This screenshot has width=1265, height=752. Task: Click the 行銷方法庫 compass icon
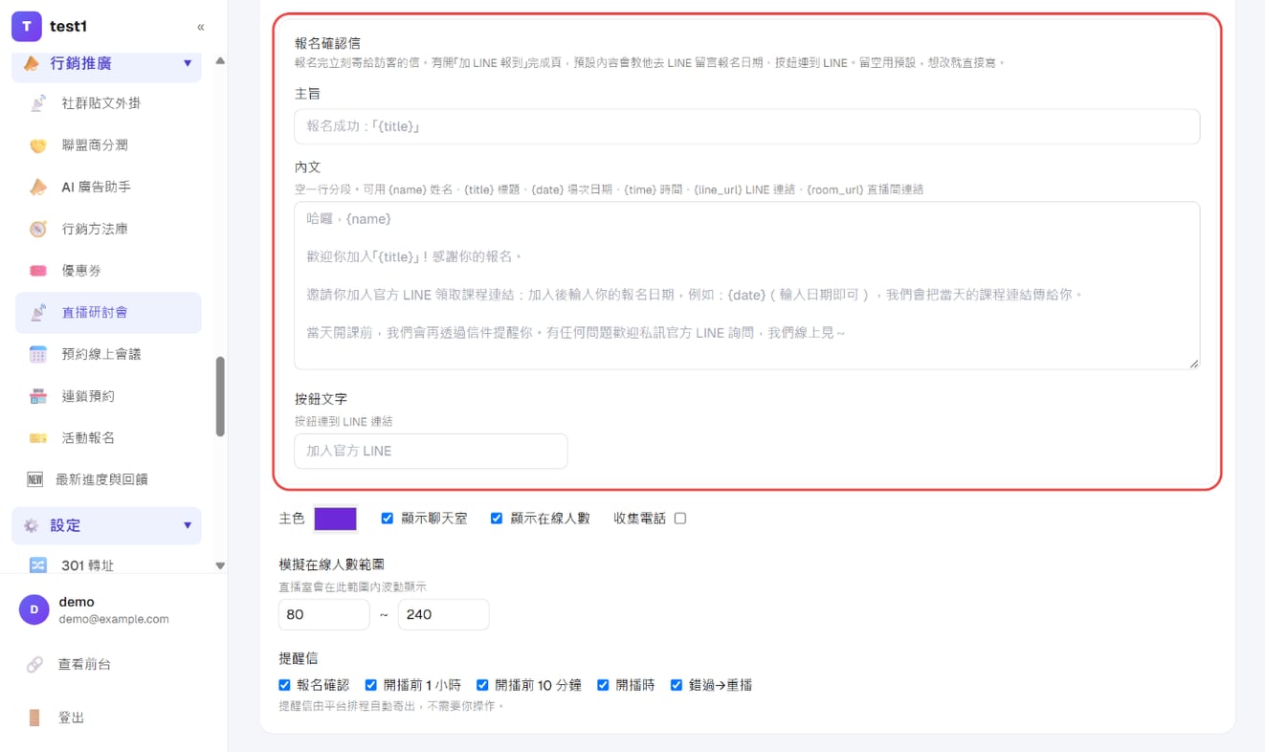(x=38, y=229)
